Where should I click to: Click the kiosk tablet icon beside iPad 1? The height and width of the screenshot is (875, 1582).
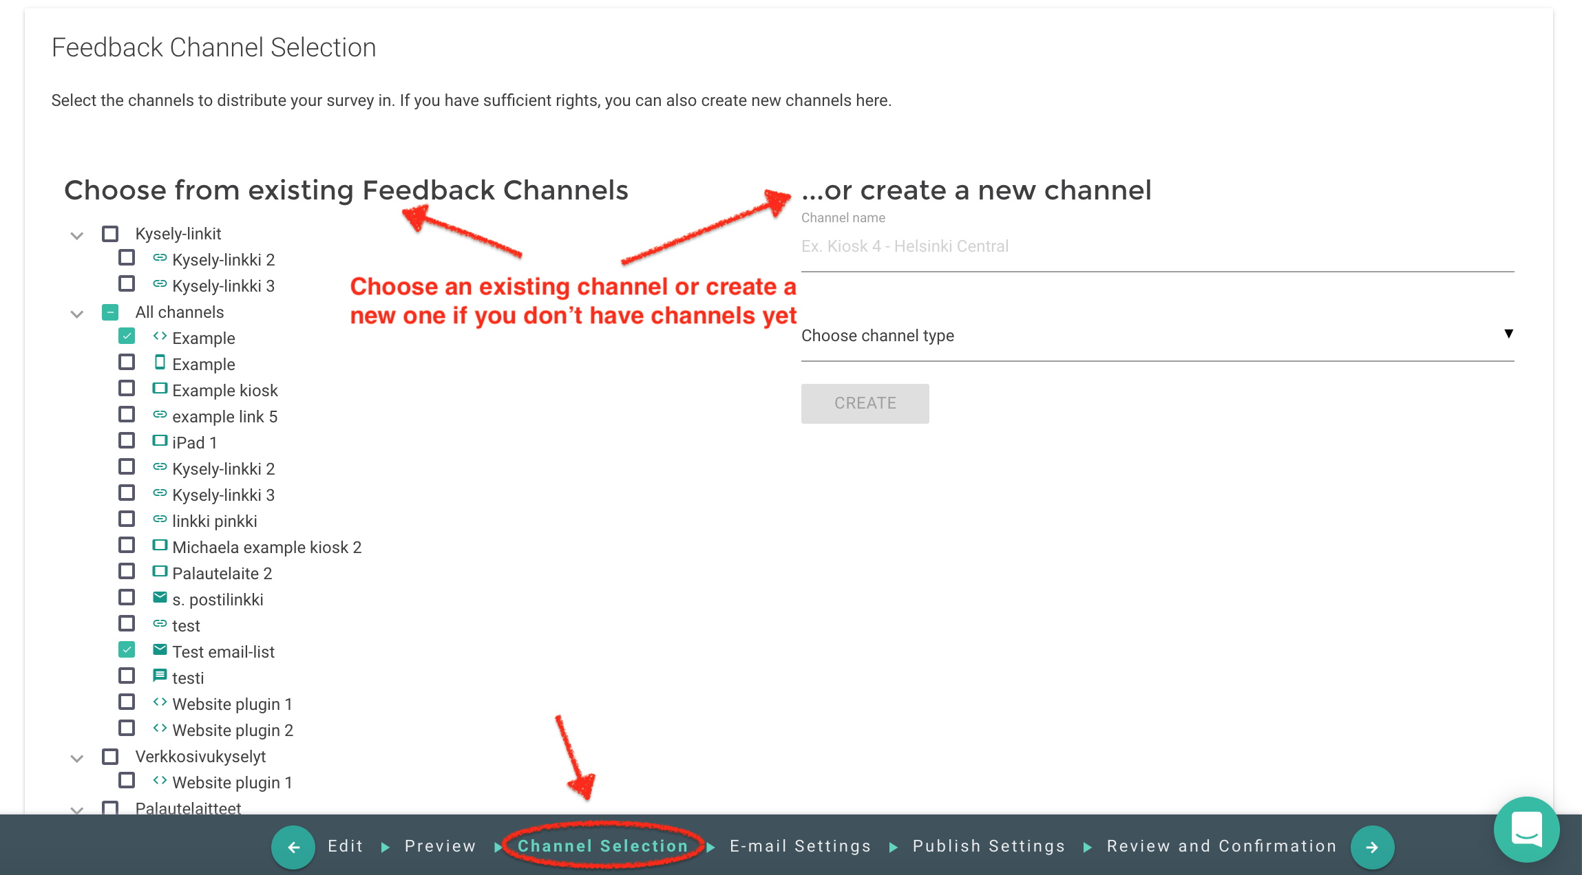160,441
